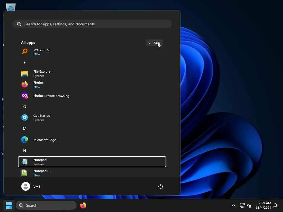Open the network status tray icon

(242, 205)
